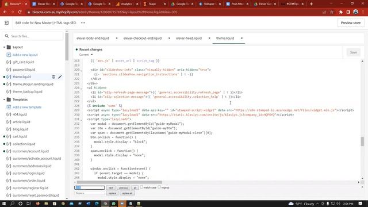Delete theme.liquid using the trash icon
368x207 pixels.
53,76
